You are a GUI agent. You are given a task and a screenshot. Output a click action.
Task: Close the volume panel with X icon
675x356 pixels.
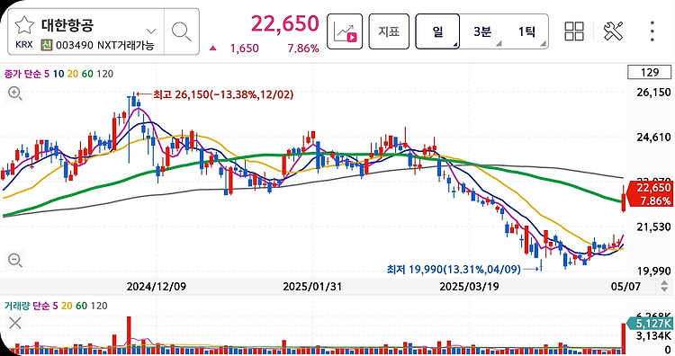click(x=15, y=323)
